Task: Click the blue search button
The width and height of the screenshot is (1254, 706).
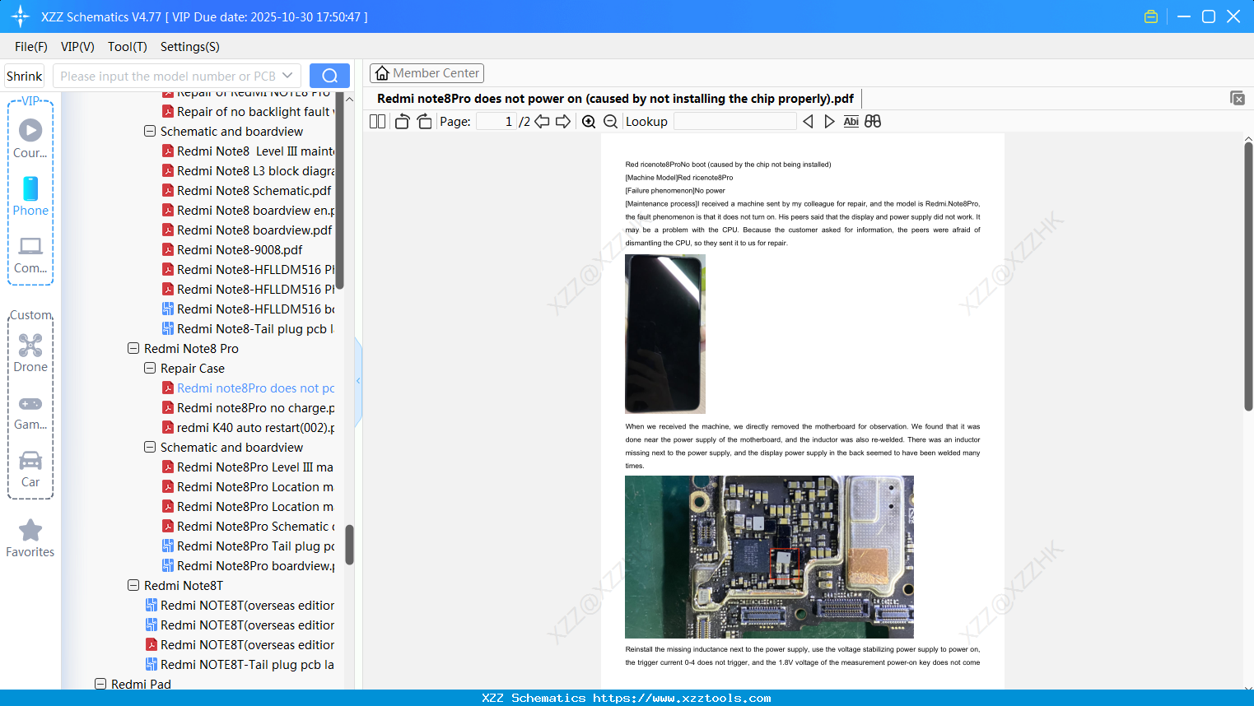Action: (329, 76)
